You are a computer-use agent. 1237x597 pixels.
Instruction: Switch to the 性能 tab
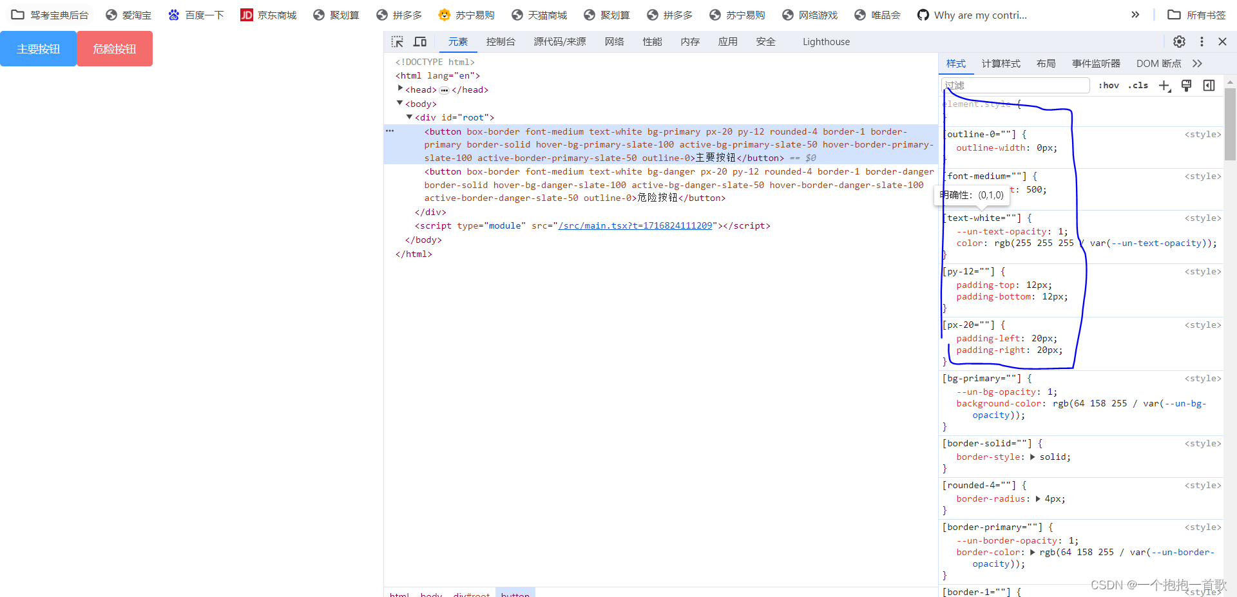coord(653,42)
